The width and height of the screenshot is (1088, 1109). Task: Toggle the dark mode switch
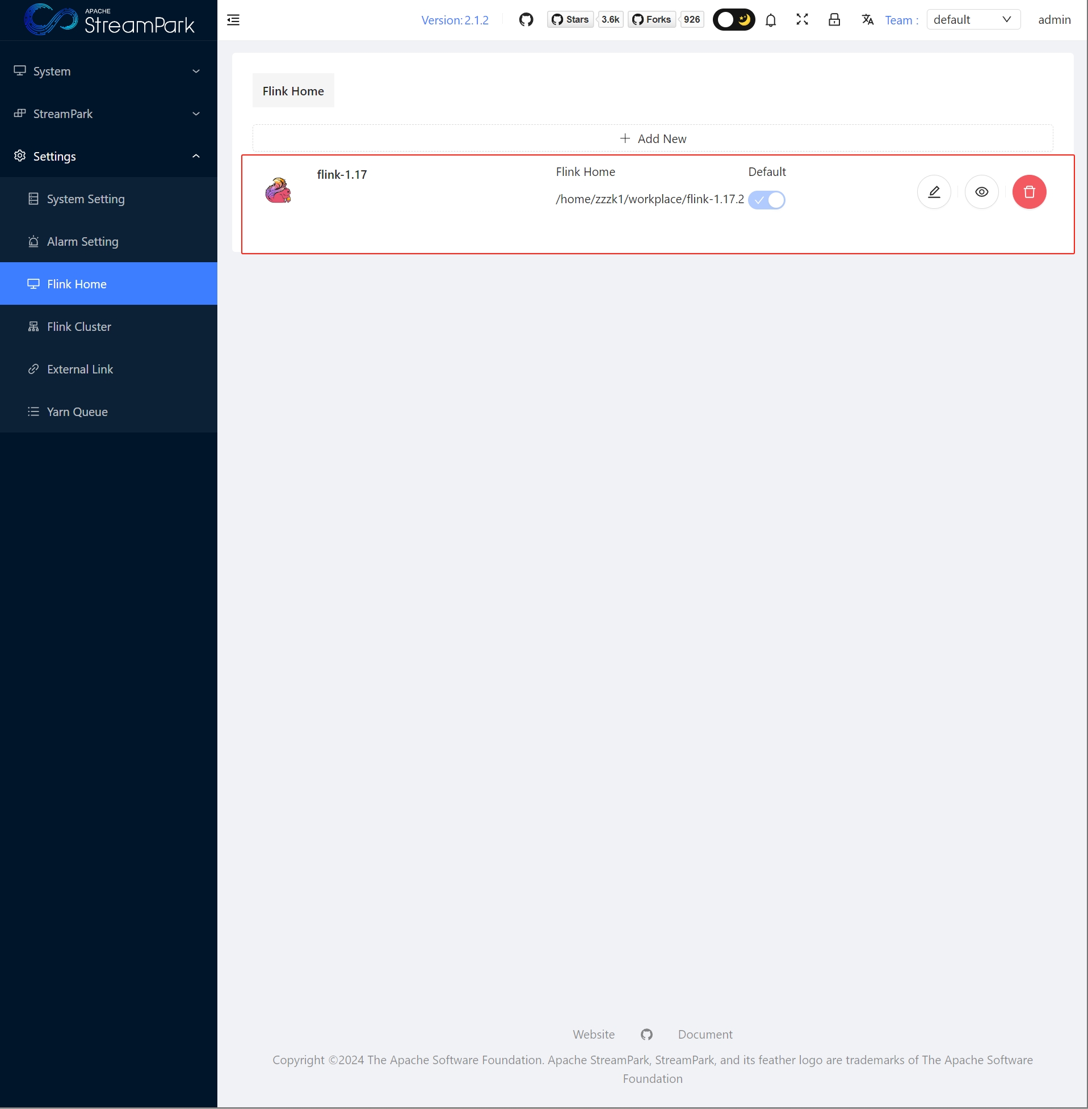click(x=733, y=20)
